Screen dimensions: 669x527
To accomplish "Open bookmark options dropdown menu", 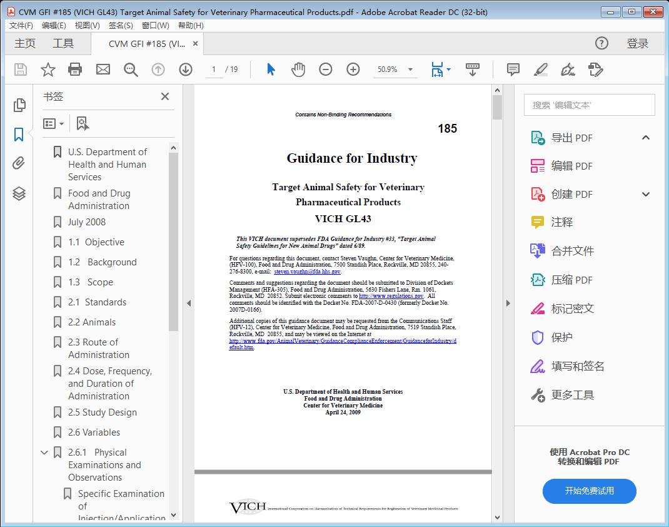I will tap(53, 123).
